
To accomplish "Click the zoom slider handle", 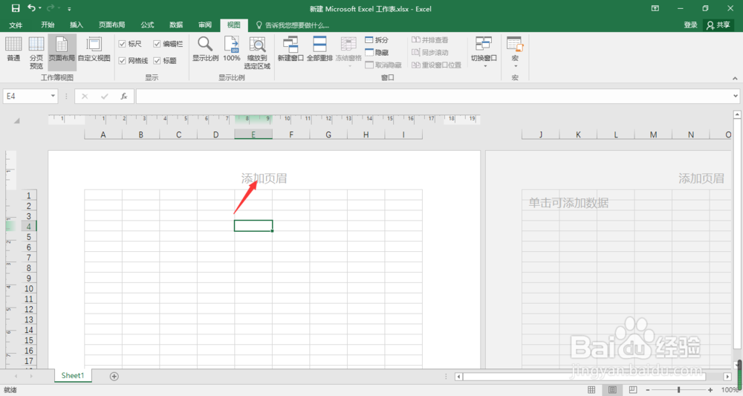I will pos(678,390).
